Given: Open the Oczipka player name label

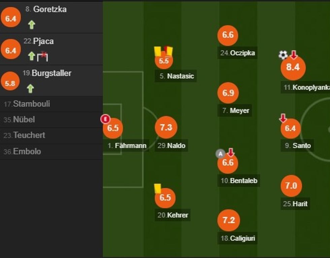Looking at the screenshot, I should point(238,53).
